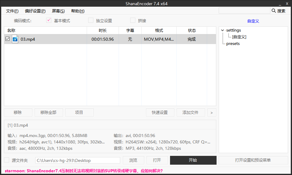292x175 pixels.
Task: Click the 移除全部 button
Action: pyautogui.click(x=49, y=112)
